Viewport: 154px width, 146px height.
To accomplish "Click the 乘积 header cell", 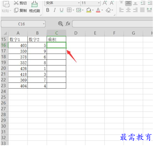I will pos(56,39).
